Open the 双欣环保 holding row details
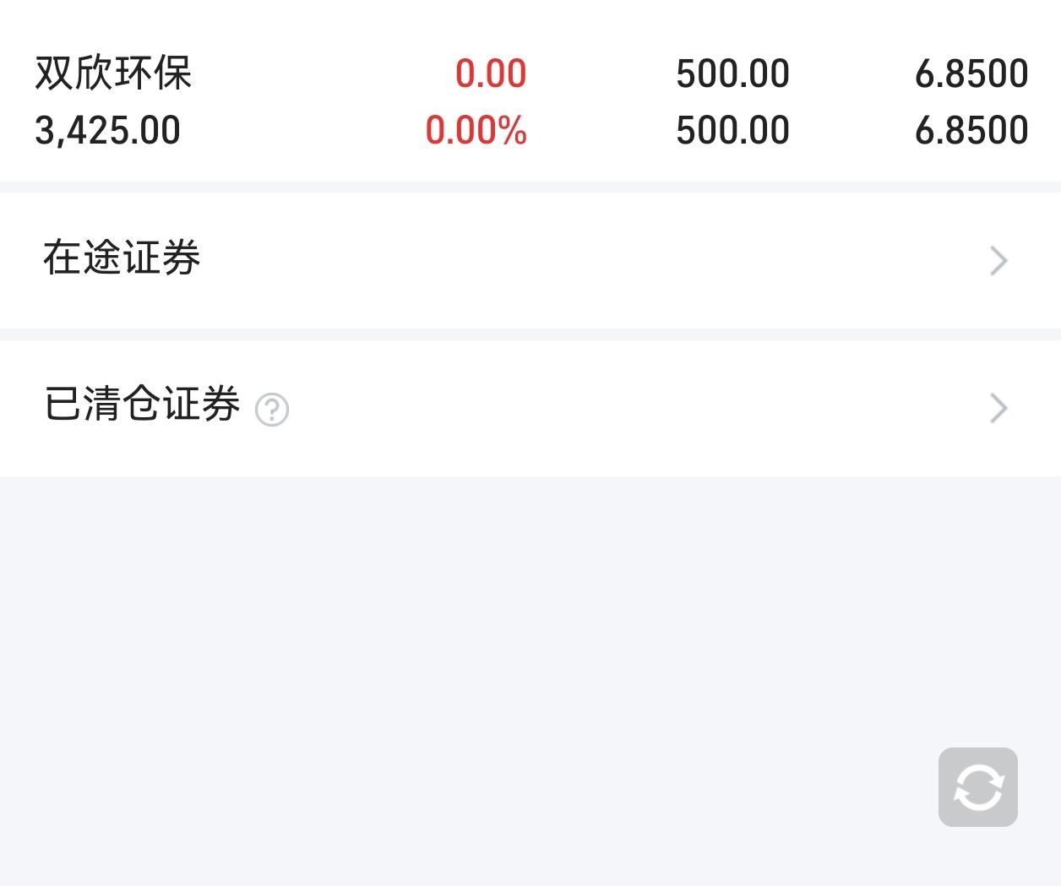This screenshot has height=886, width=1061. [530, 101]
